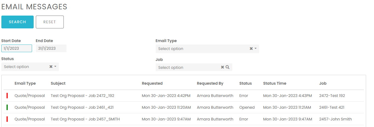374x127 pixels.
Task: Clear the Email Type selection with X icon
Action: (x=251, y=49)
